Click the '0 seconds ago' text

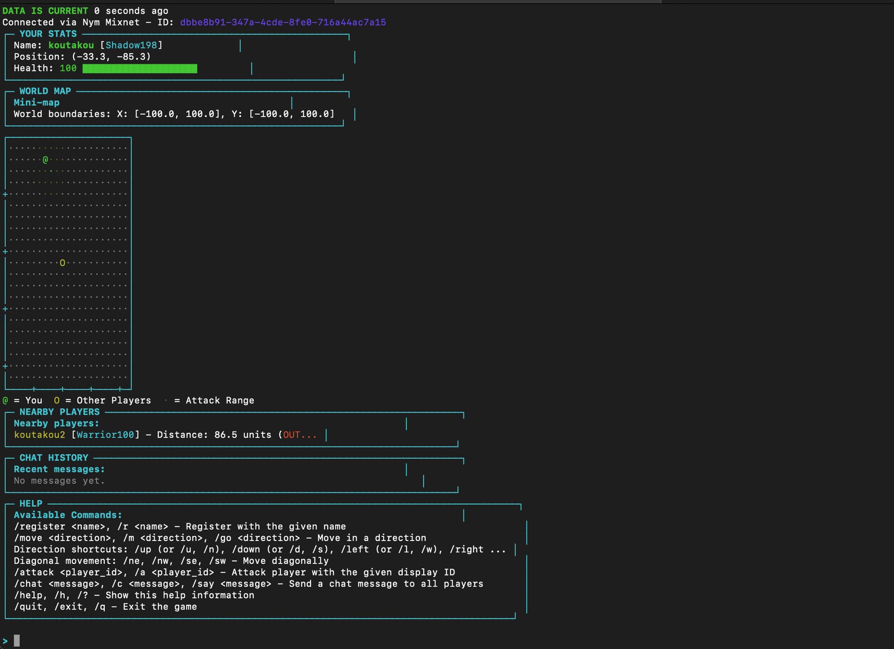(x=131, y=11)
